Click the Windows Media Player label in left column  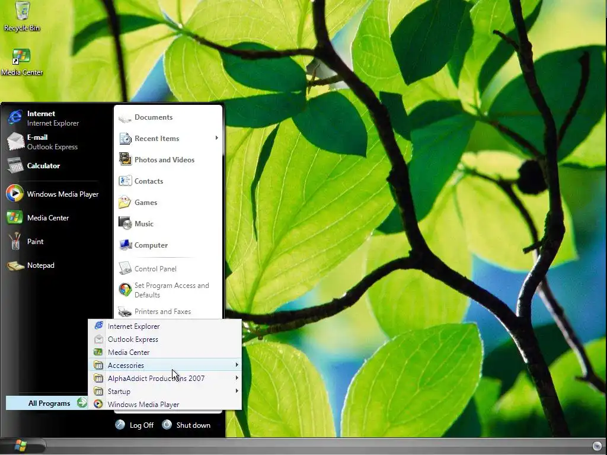tap(63, 194)
